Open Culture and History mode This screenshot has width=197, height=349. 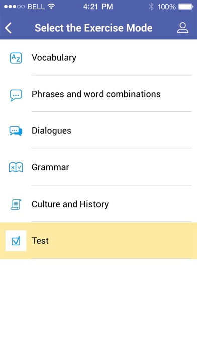(x=98, y=204)
